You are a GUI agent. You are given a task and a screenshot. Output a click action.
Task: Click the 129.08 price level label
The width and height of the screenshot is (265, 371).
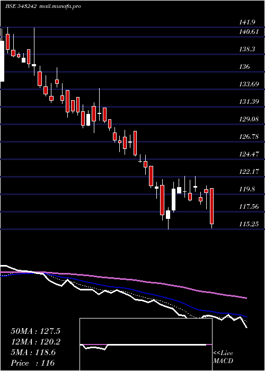tap(249, 119)
